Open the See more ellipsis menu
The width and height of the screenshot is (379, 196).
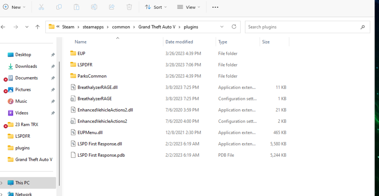(215, 7)
